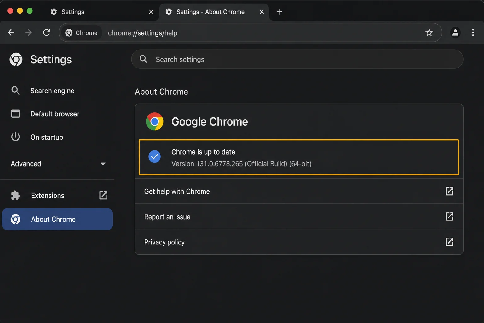Click the Google Chrome title text
The image size is (484, 323).
click(x=210, y=122)
